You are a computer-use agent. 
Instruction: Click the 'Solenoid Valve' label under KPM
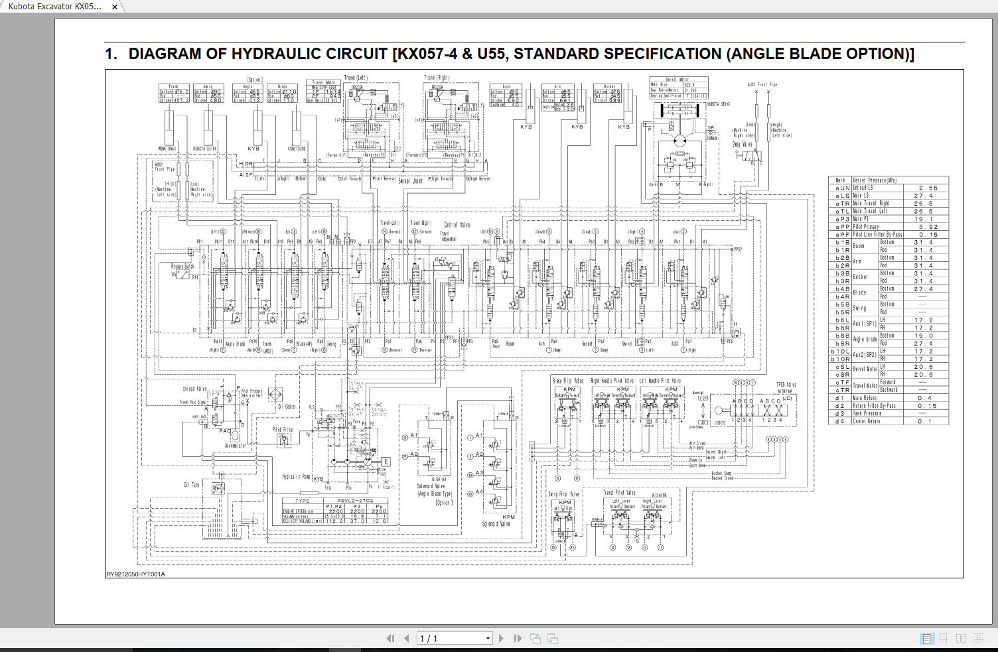click(x=496, y=524)
